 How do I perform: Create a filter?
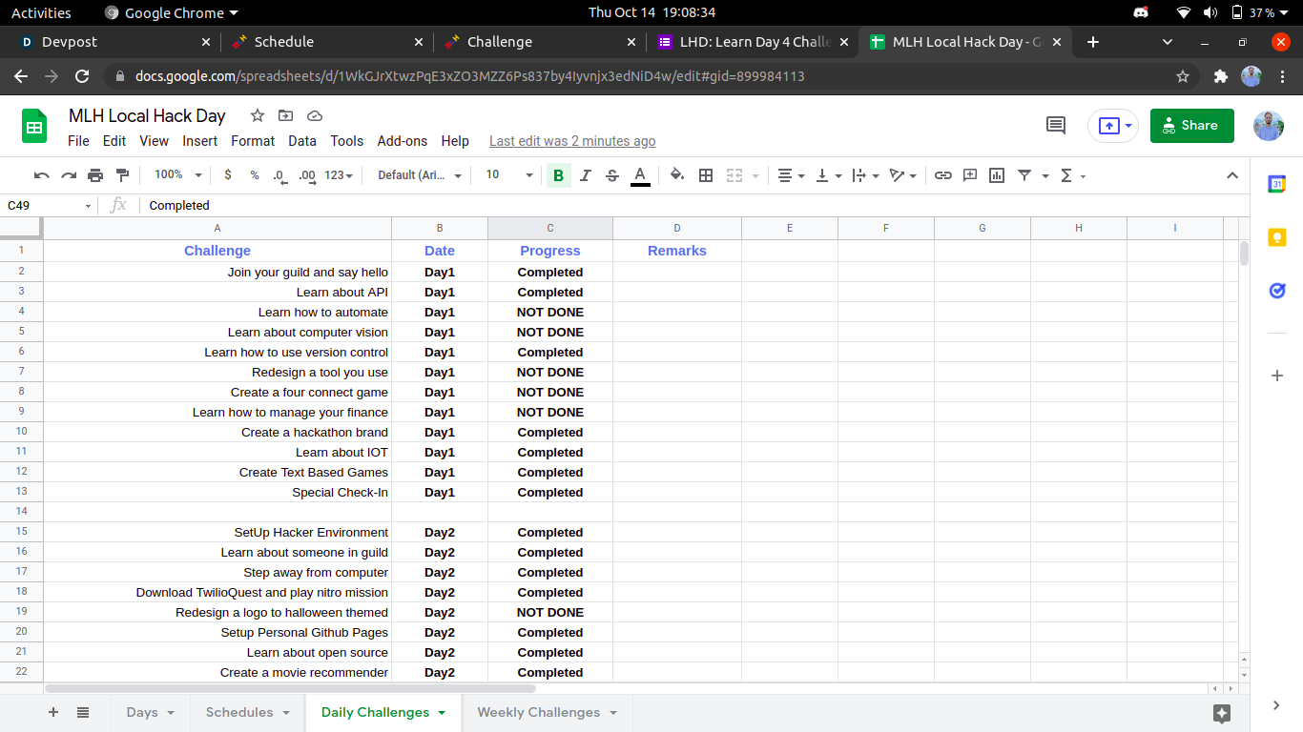coord(1024,175)
